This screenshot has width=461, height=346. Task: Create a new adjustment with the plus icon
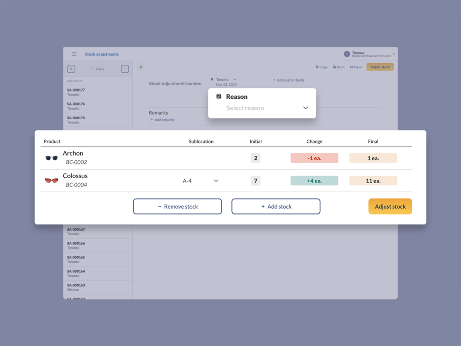click(125, 69)
